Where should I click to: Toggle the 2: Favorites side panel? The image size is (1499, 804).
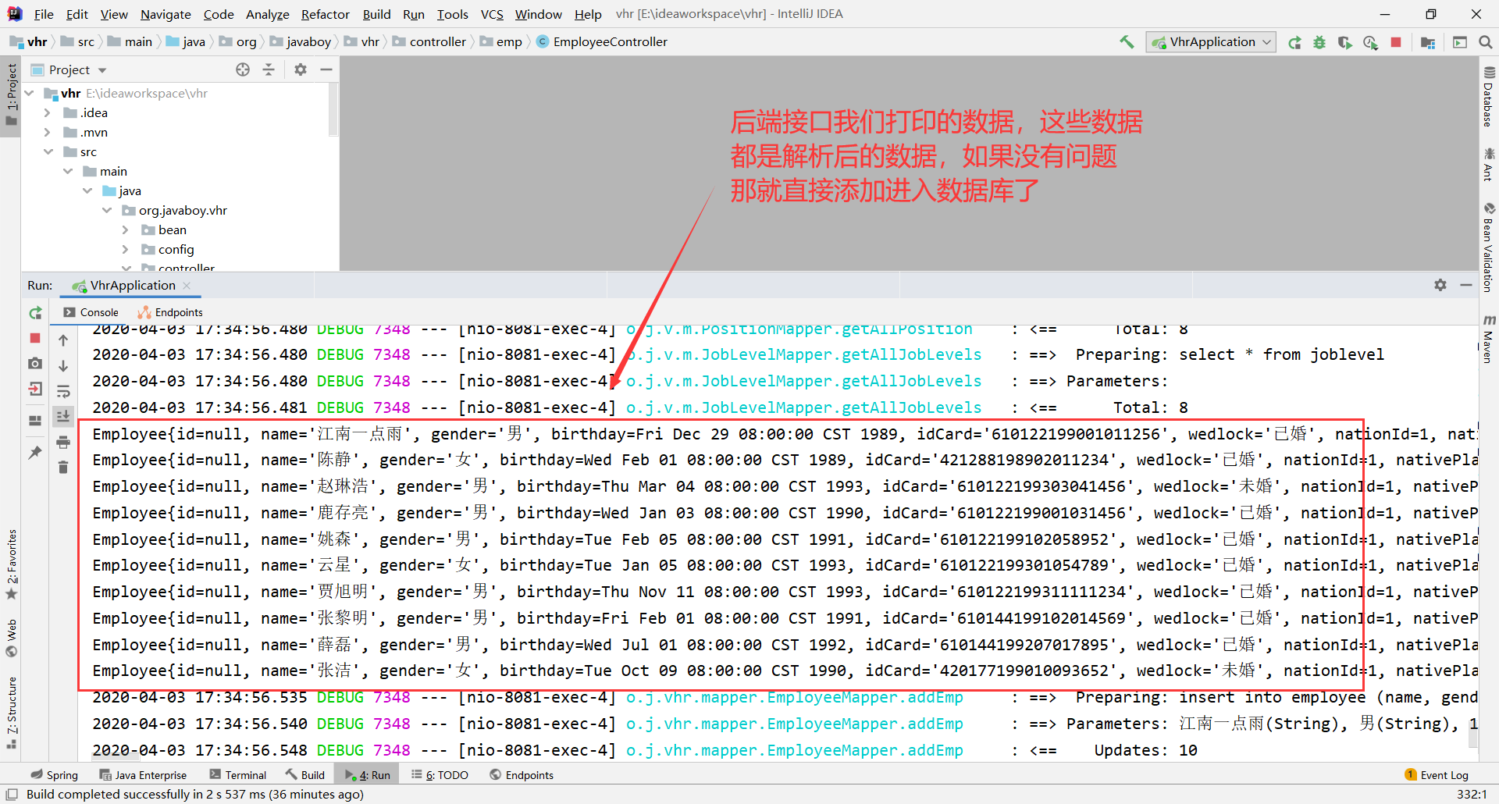(11, 564)
